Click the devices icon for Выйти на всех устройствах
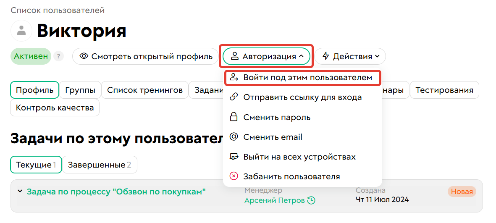Image resolution: width=496 pixels, height=223 pixels. coord(234,157)
